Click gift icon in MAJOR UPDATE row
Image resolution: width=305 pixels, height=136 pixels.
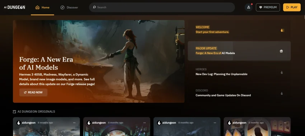click(281, 51)
